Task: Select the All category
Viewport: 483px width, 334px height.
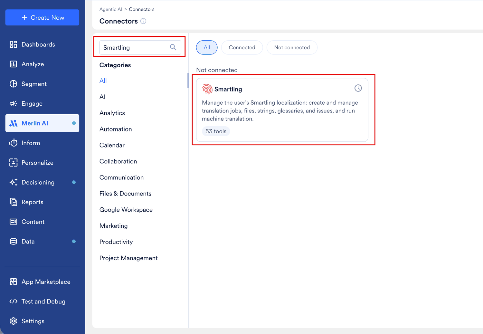Action: click(103, 81)
